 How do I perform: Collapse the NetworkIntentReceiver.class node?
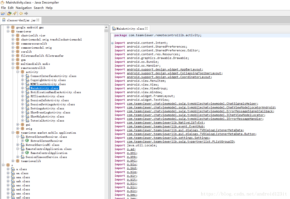(18, 137)
